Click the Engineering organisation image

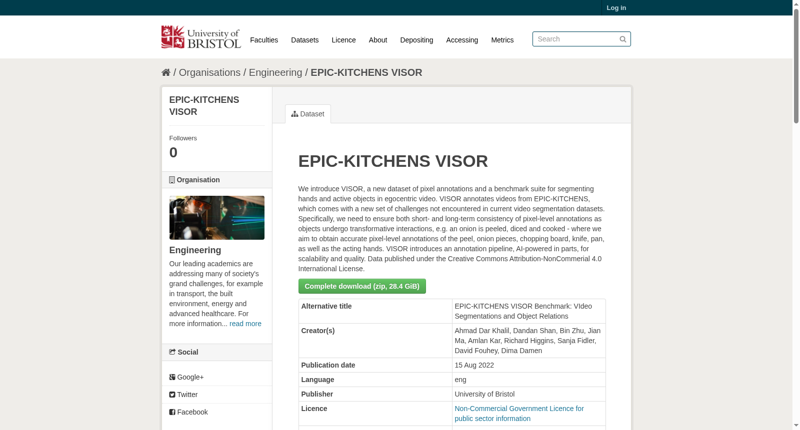[217, 218]
